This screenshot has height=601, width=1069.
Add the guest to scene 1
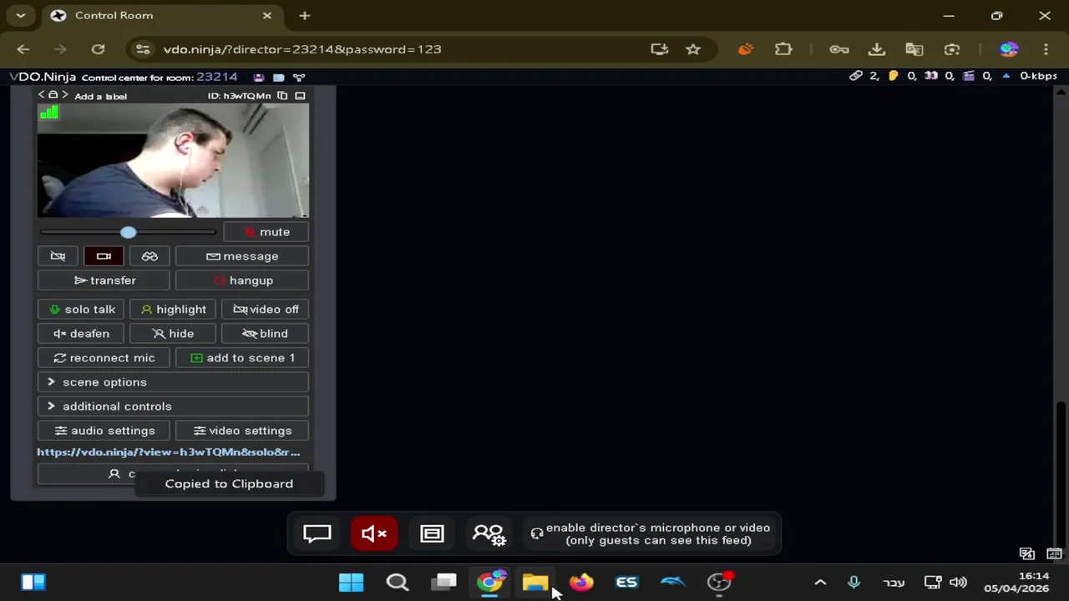click(242, 357)
